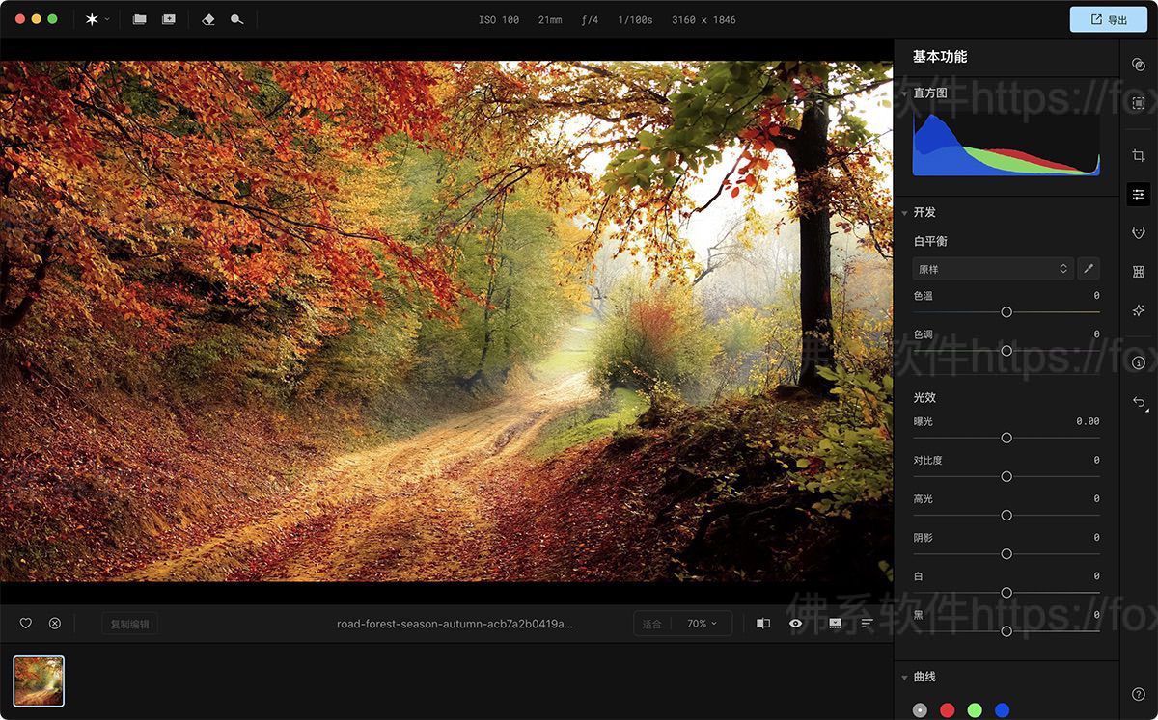
Task: Click the add image icon
Action: pyautogui.click(x=169, y=19)
